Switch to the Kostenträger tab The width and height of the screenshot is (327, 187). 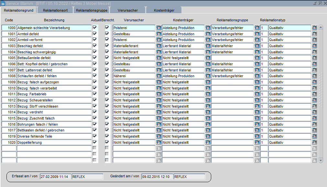click(164, 10)
